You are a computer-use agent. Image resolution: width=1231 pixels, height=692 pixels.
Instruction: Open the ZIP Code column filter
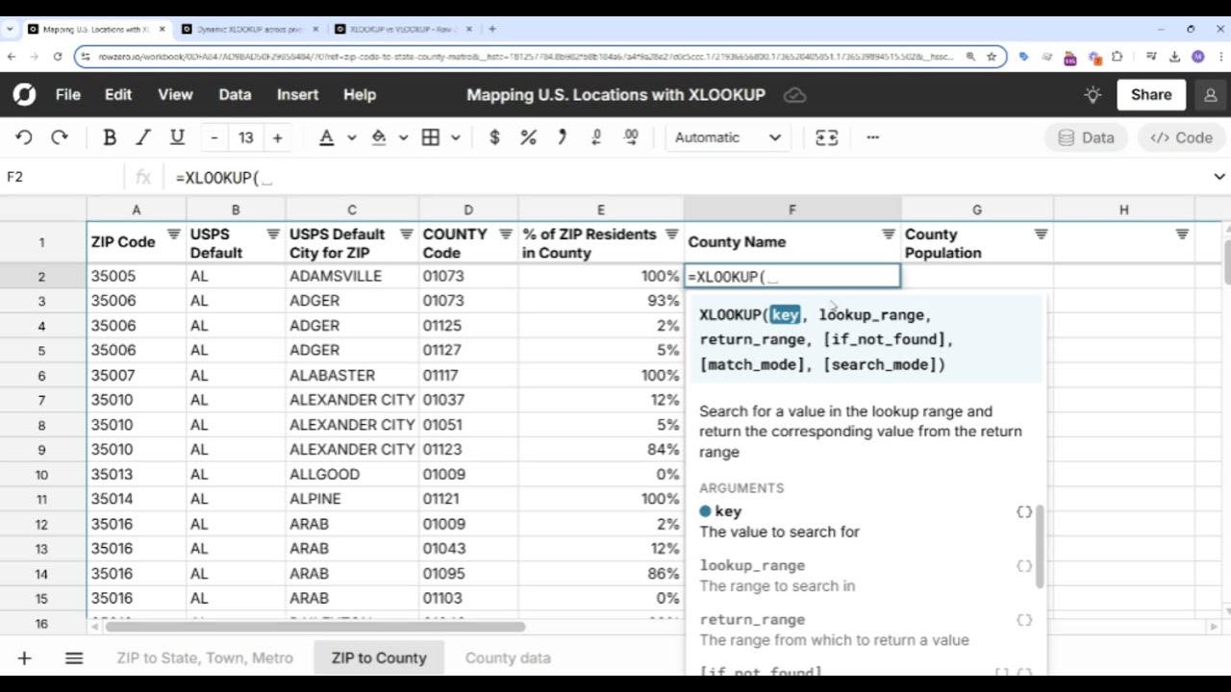click(174, 235)
